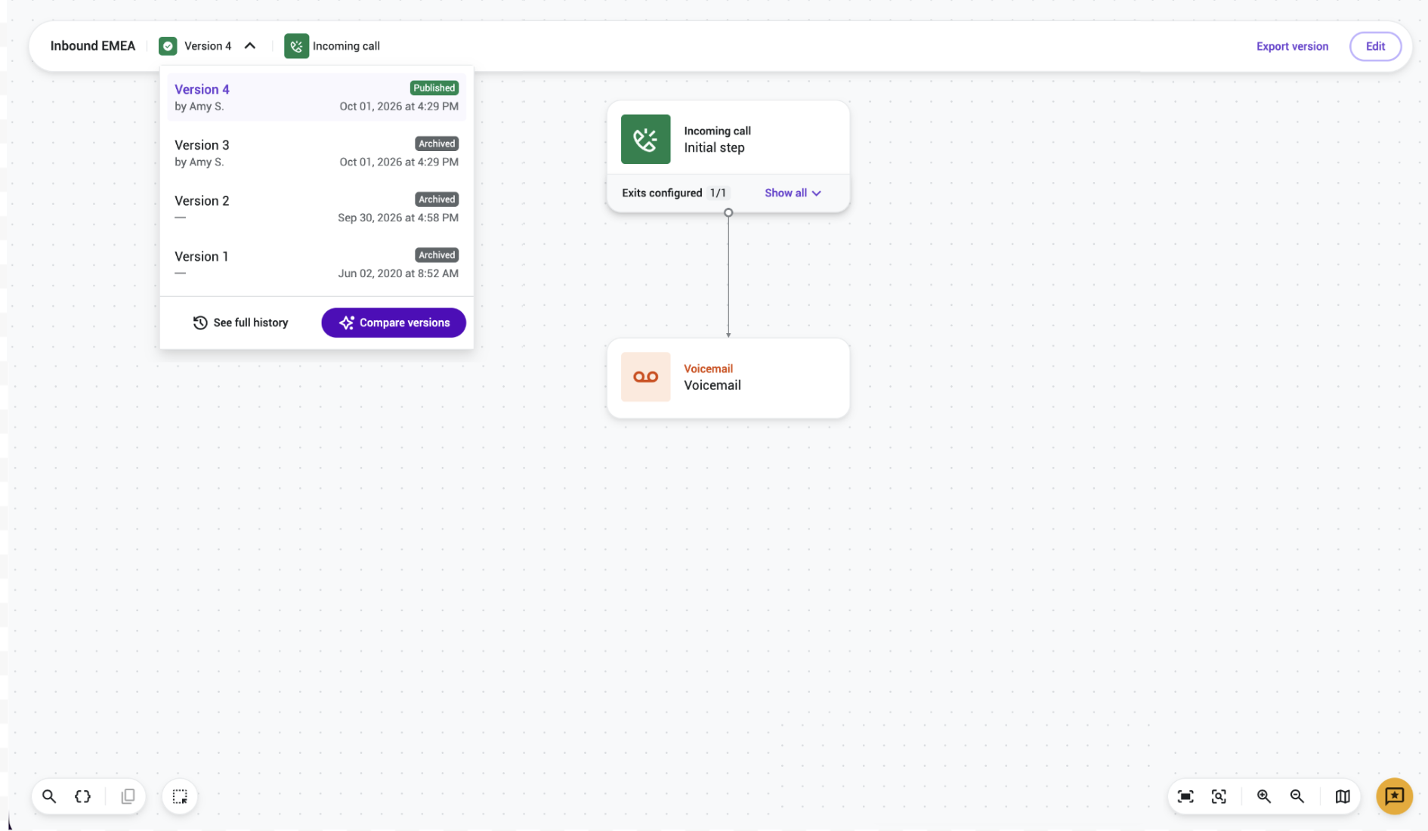Click the 'Exits configured' label
Viewport: 1428px width, 831px height.
click(662, 193)
